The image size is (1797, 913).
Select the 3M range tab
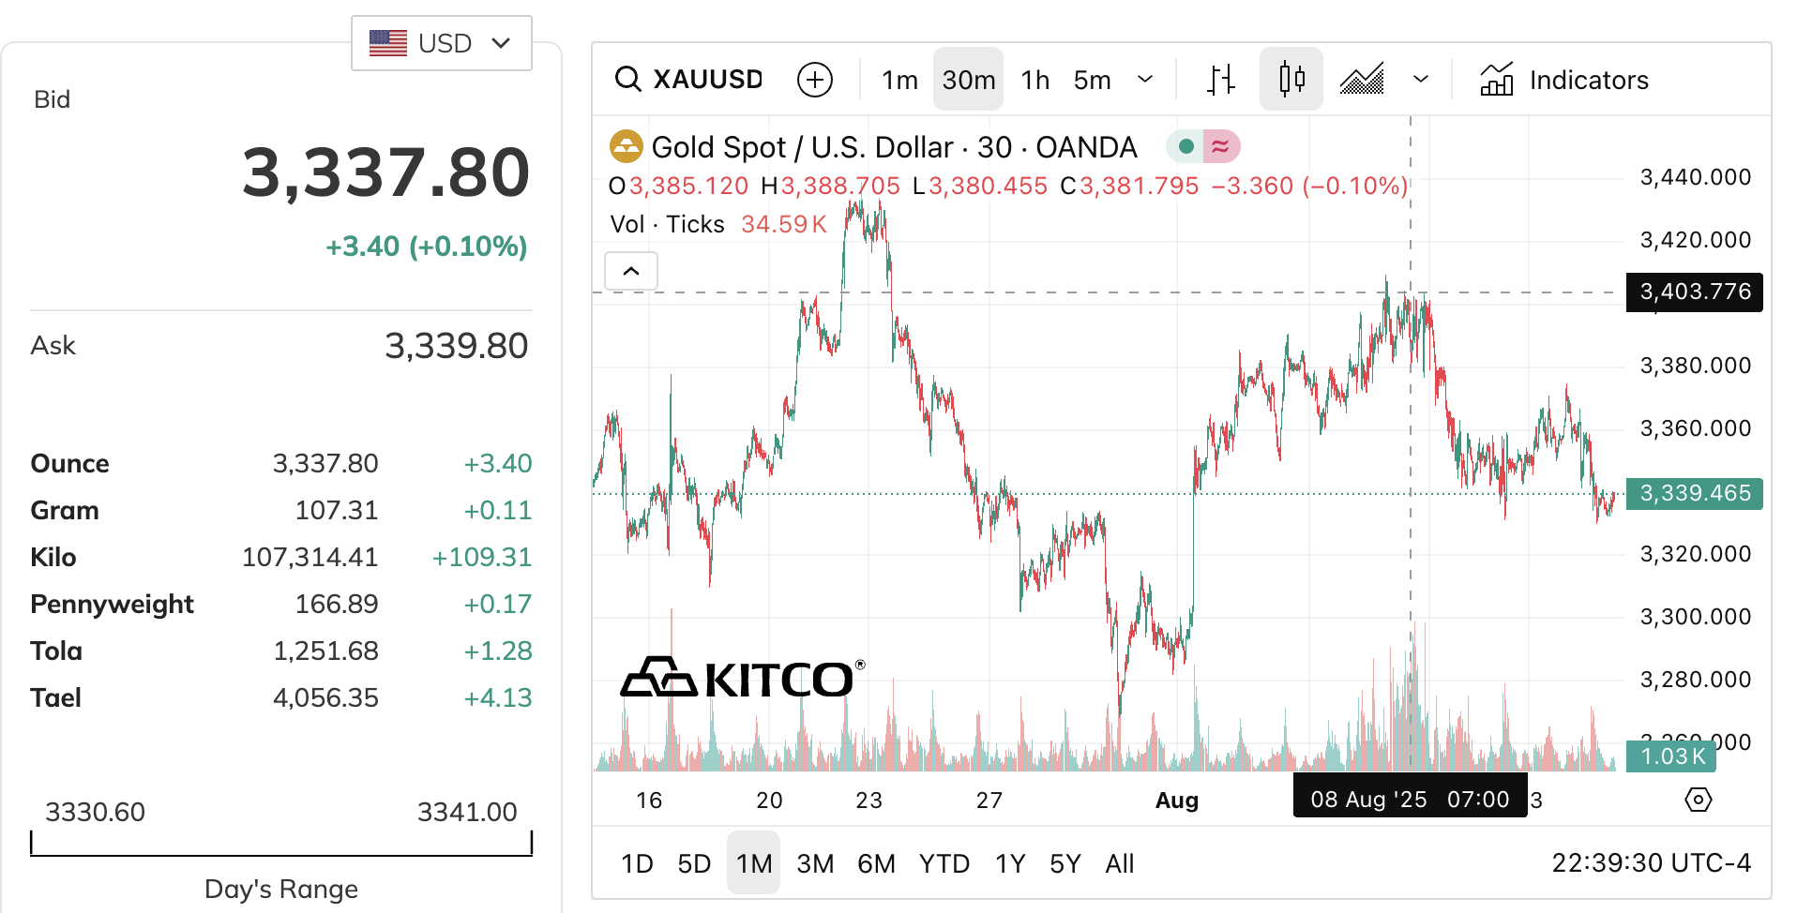[x=814, y=863]
